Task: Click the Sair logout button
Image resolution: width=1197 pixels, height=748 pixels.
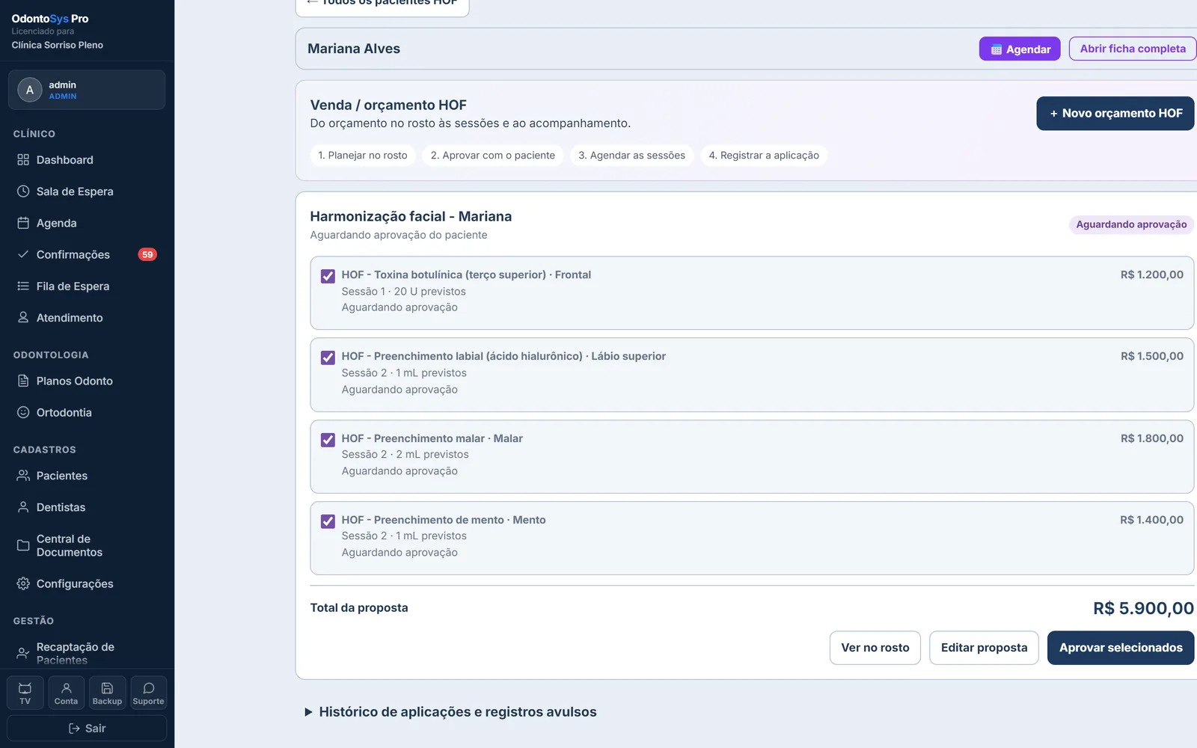Action: click(87, 729)
